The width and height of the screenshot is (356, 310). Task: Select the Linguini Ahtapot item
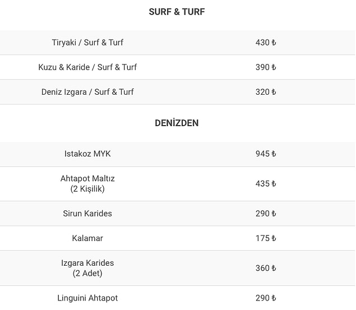coord(87,298)
